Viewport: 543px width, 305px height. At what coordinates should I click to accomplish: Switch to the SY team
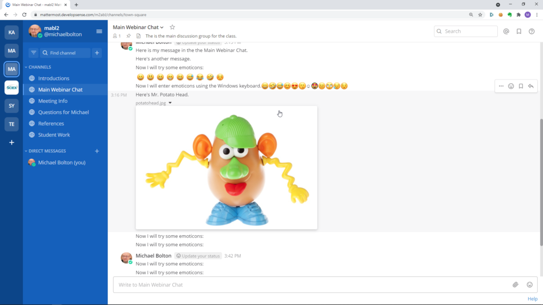tap(12, 106)
